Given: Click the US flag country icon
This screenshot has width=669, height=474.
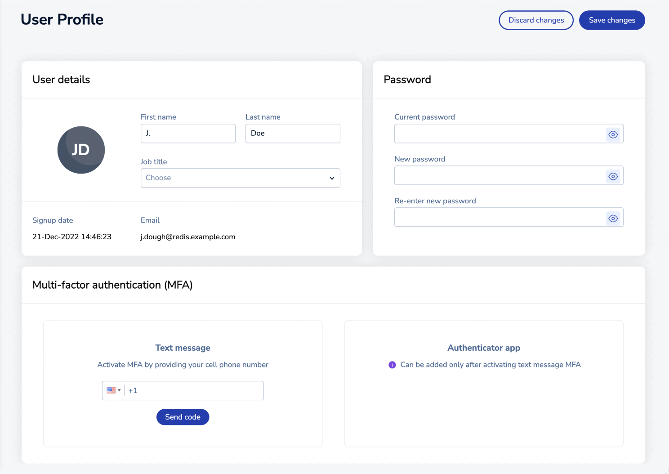Looking at the screenshot, I should click(x=111, y=390).
